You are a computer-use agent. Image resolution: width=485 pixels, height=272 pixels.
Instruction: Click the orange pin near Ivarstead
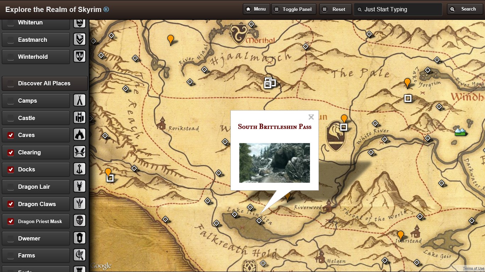pos(400,235)
